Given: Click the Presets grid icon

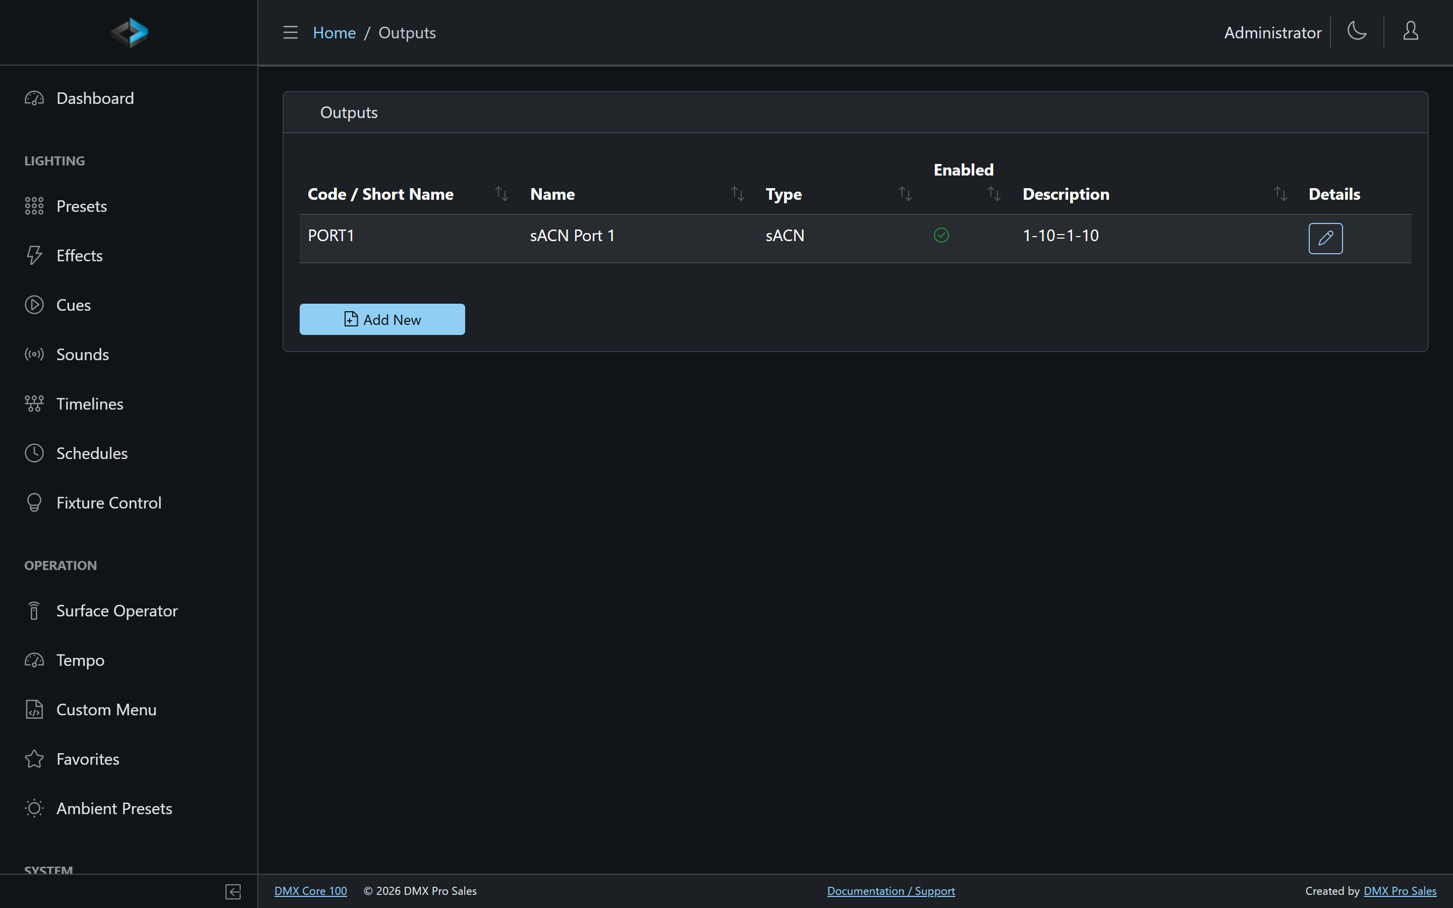Looking at the screenshot, I should [34, 206].
